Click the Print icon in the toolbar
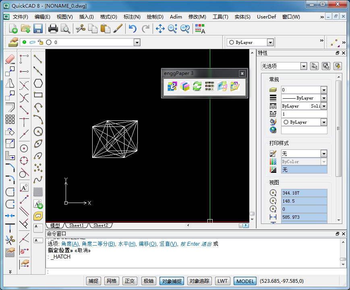 53,28
